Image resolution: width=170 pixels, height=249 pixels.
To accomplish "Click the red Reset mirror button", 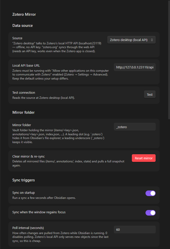I will pyautogui.click(x=144, y=158).
